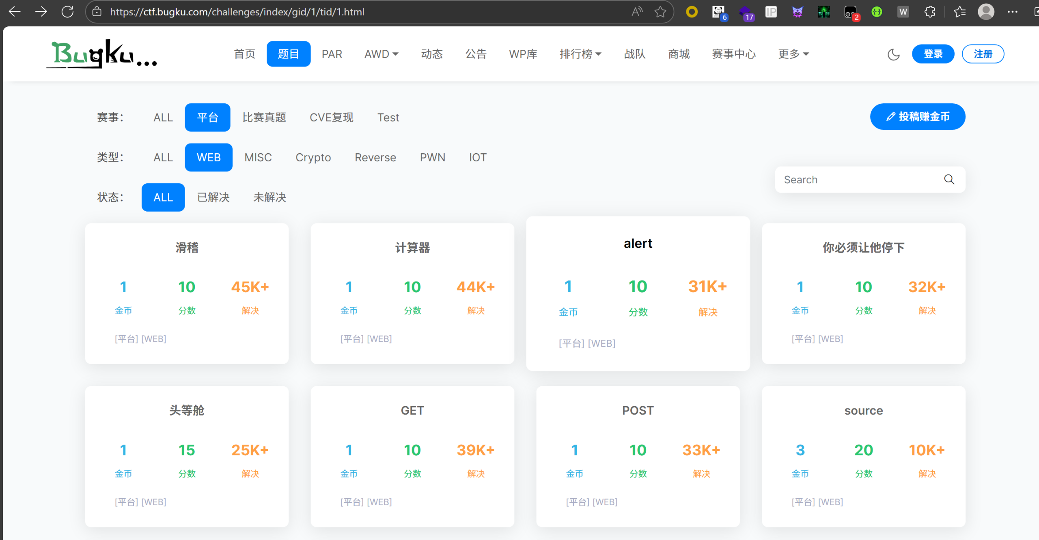
Task: Open browser extensions puzzle icon
Action: coord(929,12)
